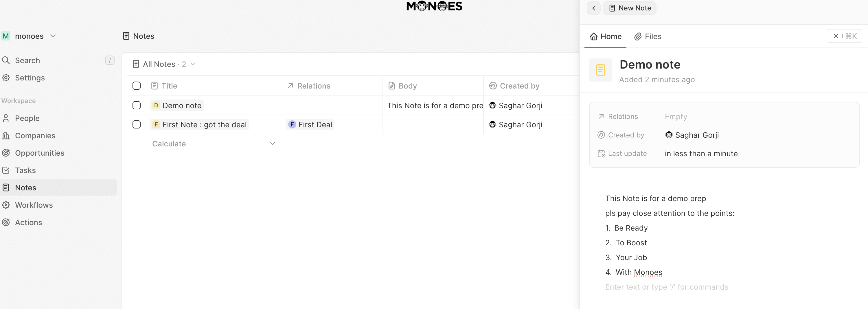Click the note body text placeholder line
This screenshot has width=868, height=309.
[x=667, y=287]
